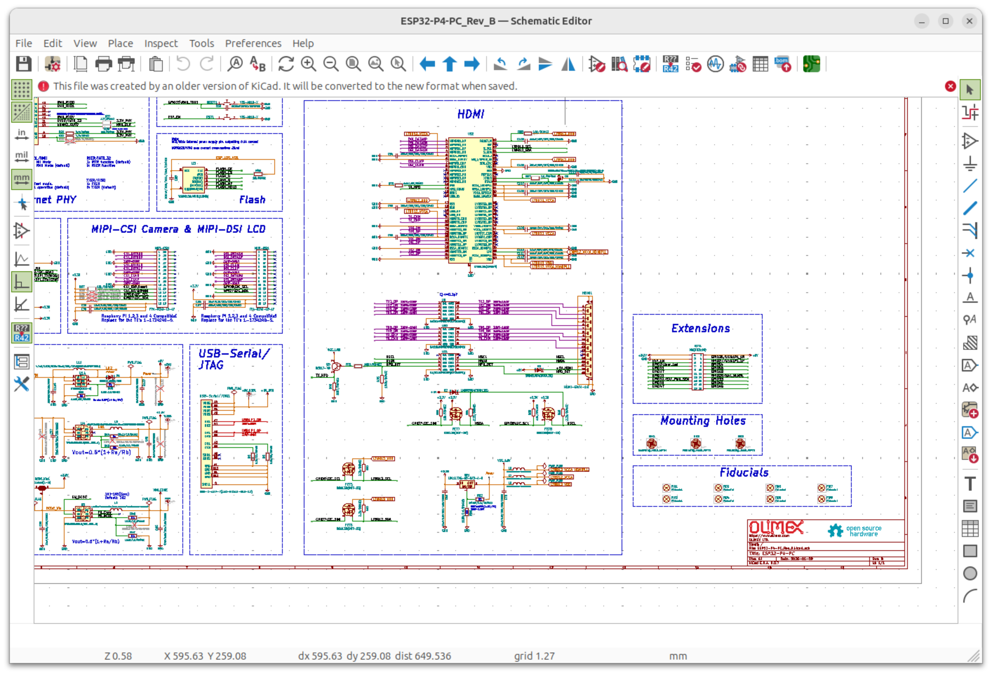992x675 pixels.
Task: Choose the Add Text tool
Action: pyautogui.click(x=970, y=484)
